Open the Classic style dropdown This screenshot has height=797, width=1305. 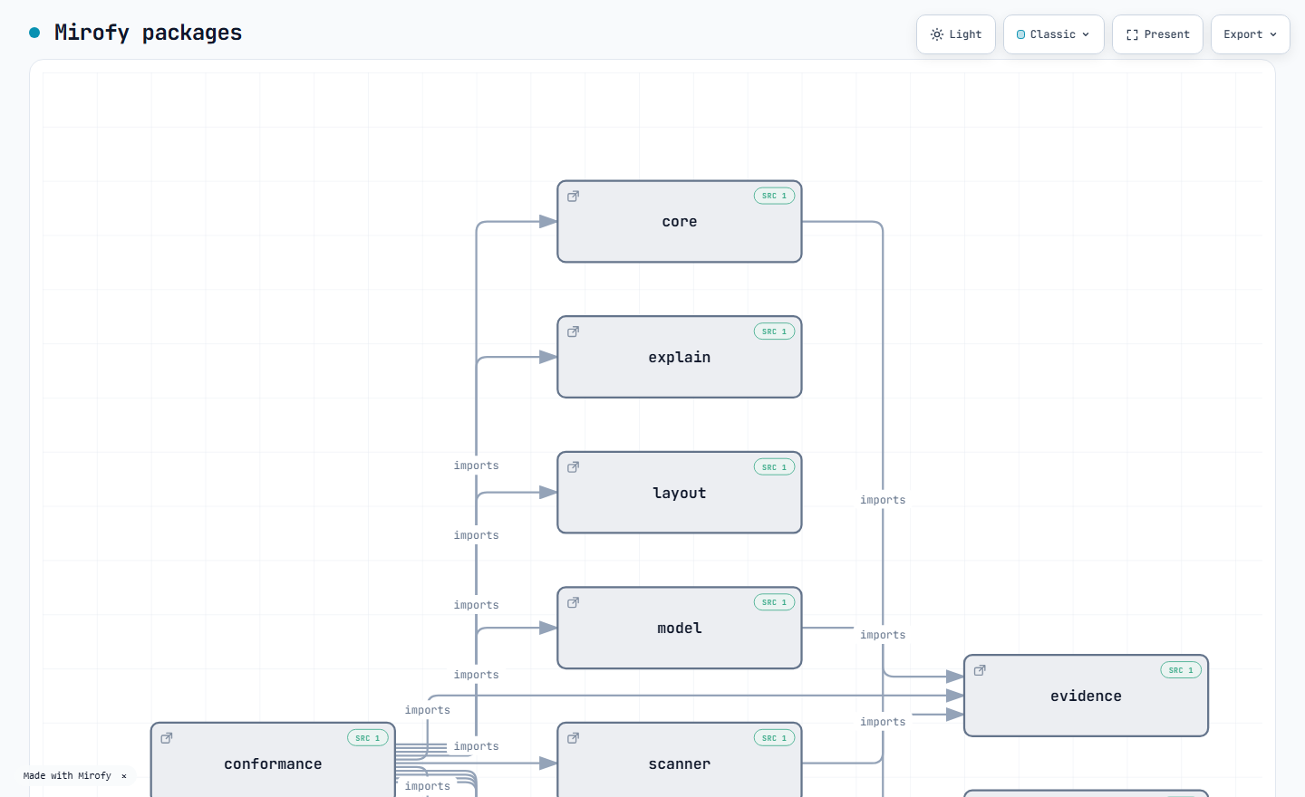tap(1054, 34)
